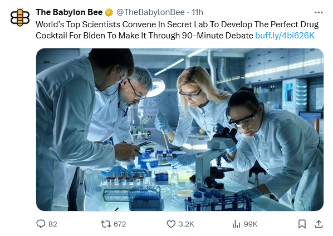Open the attached laboratory photo
The height and width of the screenshot is (236, 333).
(180, 130)
